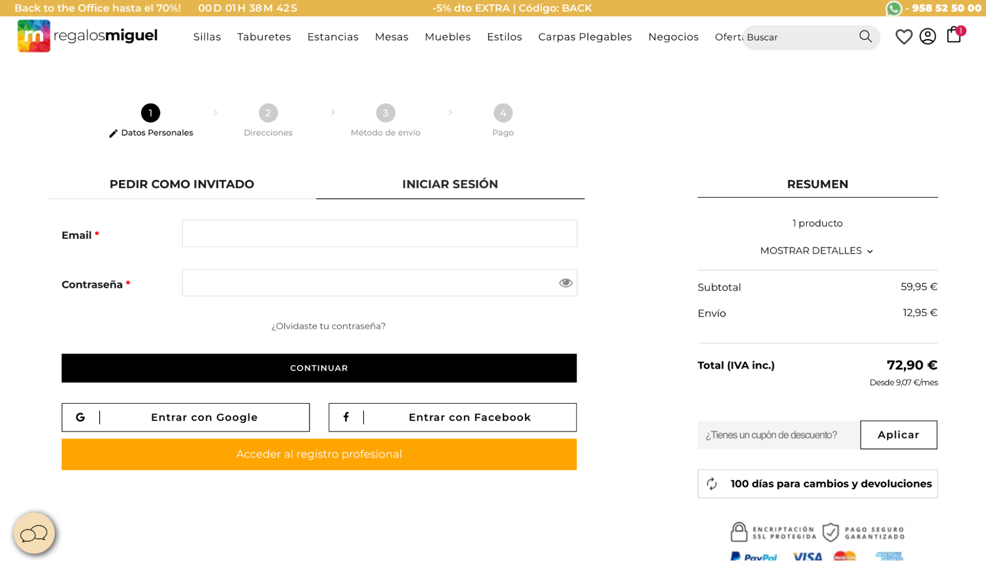
Task: Click the Facebook f icon
Action: click(346, 417)
